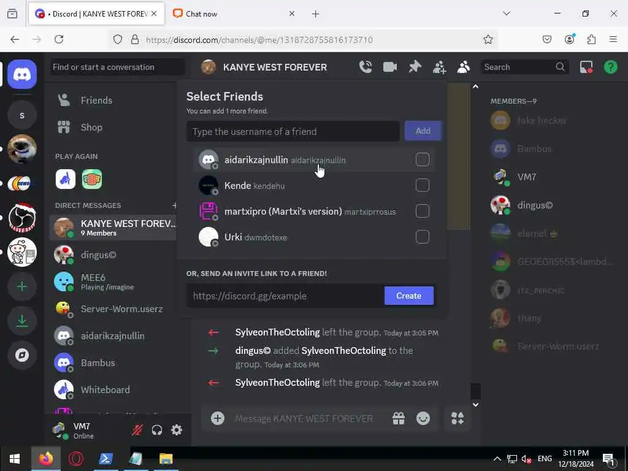Open the emoji picker
Screen dimensions: 628x471
click(423, 418)
